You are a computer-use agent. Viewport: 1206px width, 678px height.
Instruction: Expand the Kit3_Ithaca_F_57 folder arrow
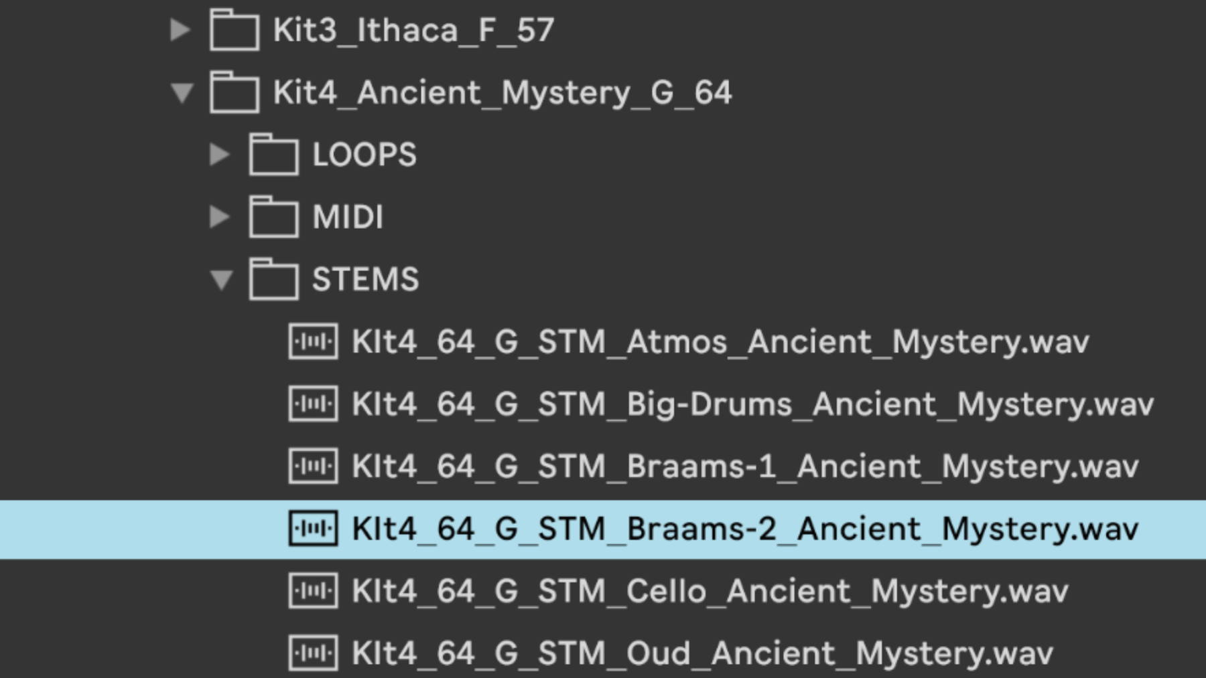pos(180,29)
